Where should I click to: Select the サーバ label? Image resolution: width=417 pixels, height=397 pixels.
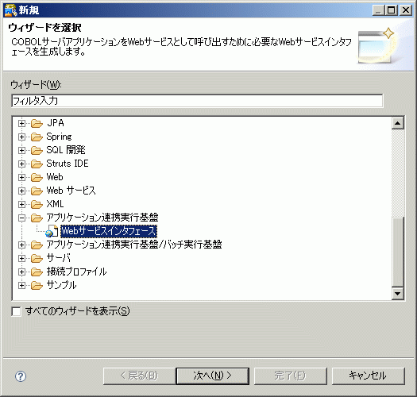[59, 258]
